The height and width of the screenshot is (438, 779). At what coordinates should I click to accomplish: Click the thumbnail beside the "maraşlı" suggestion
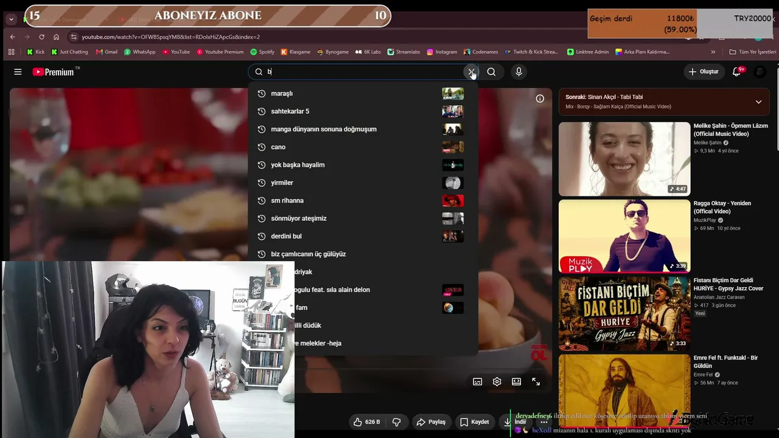pos(453,94)
